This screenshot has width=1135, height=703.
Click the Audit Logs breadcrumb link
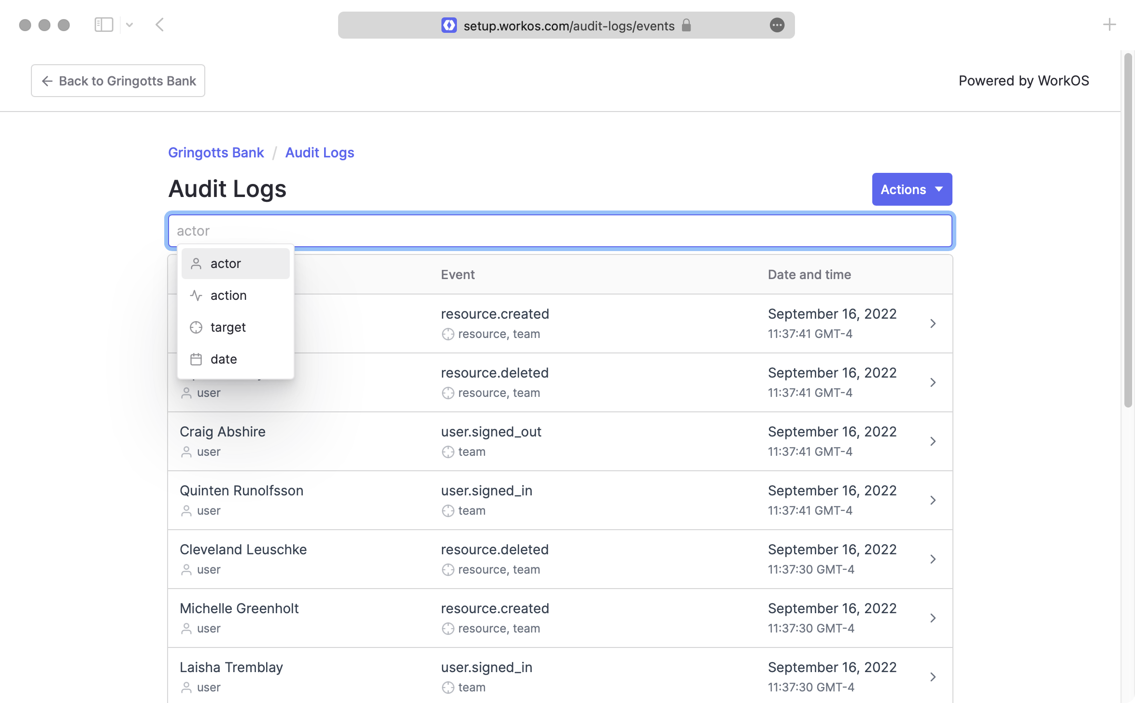pos(319,153)
